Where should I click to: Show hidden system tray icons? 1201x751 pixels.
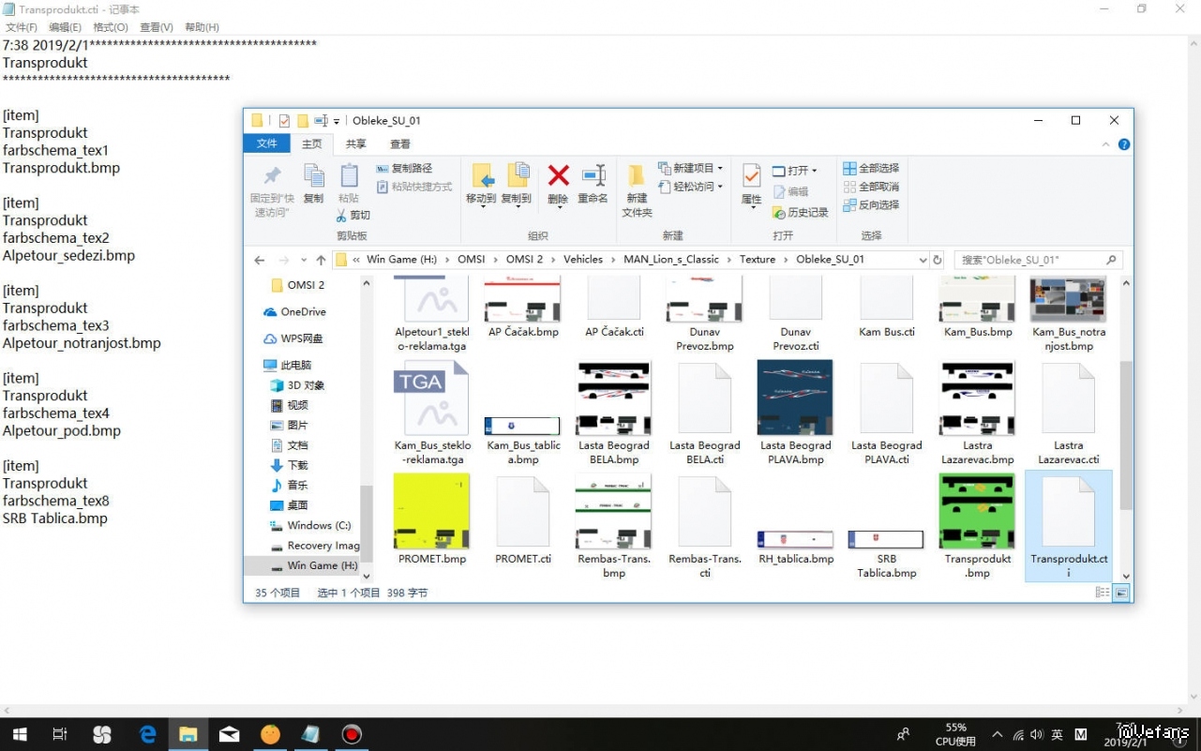[x=998, y=734]
